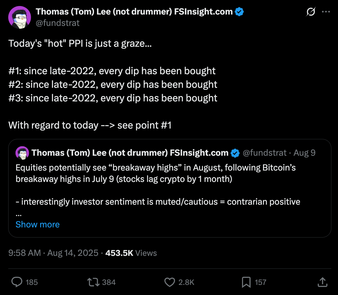Click the 2.8K likes count
The height and width of the screenshot is (295, 338).
[x=186, y=282]
